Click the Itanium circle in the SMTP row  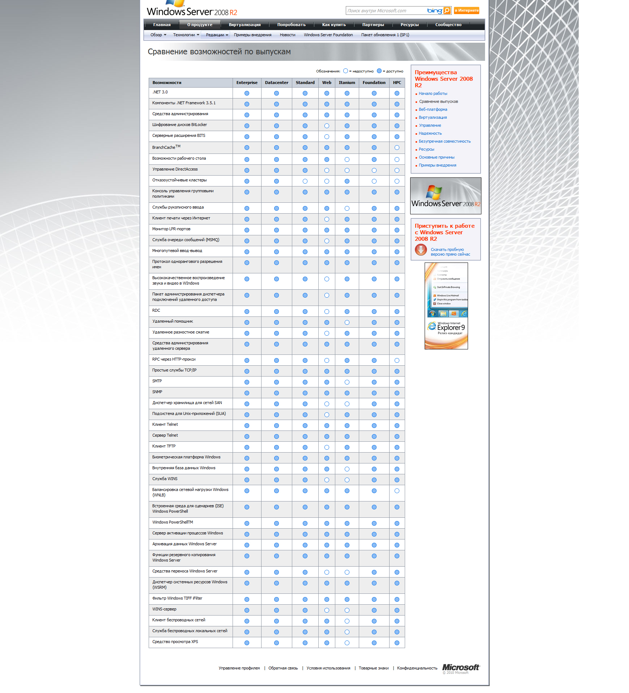coord(347,382)
